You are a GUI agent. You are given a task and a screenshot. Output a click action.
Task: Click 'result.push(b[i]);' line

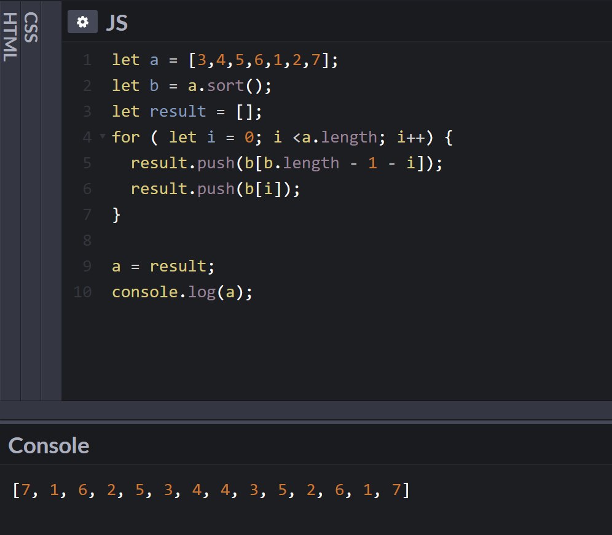pyautogui.click(x=215, y=189)
